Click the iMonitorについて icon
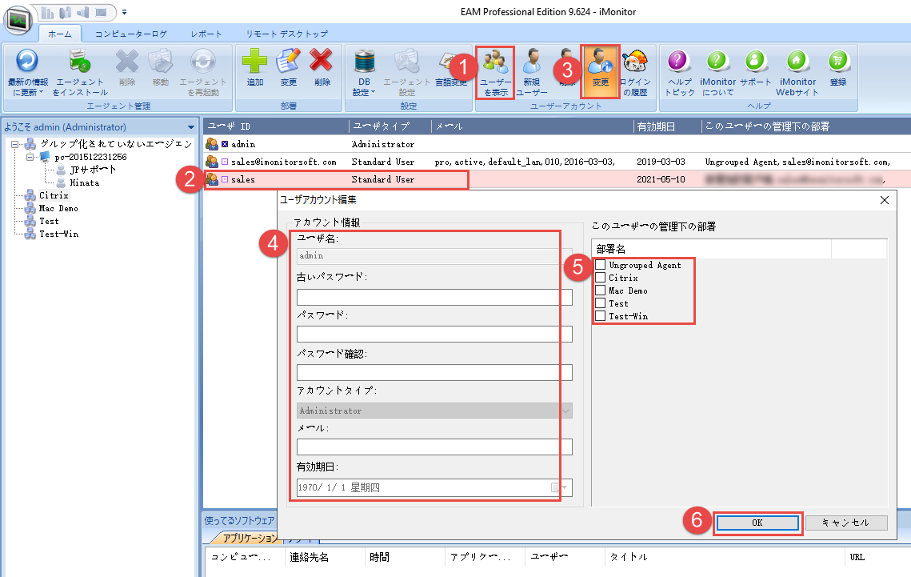Image resolution: width=911 pixels, height=577 pixels. [717, 61]
